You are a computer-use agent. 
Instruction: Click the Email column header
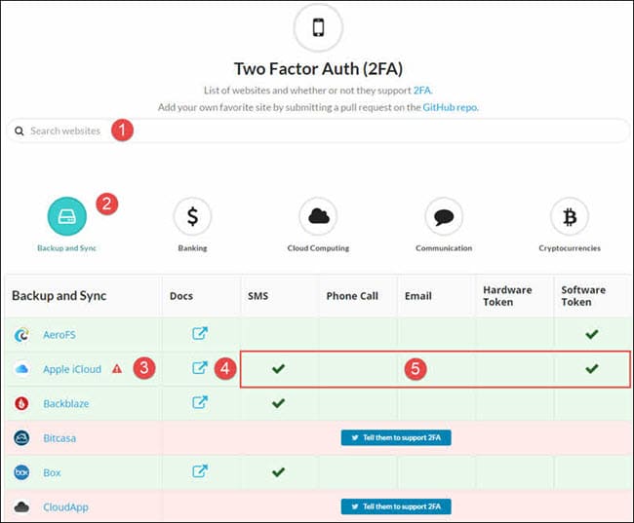(418, 296)
